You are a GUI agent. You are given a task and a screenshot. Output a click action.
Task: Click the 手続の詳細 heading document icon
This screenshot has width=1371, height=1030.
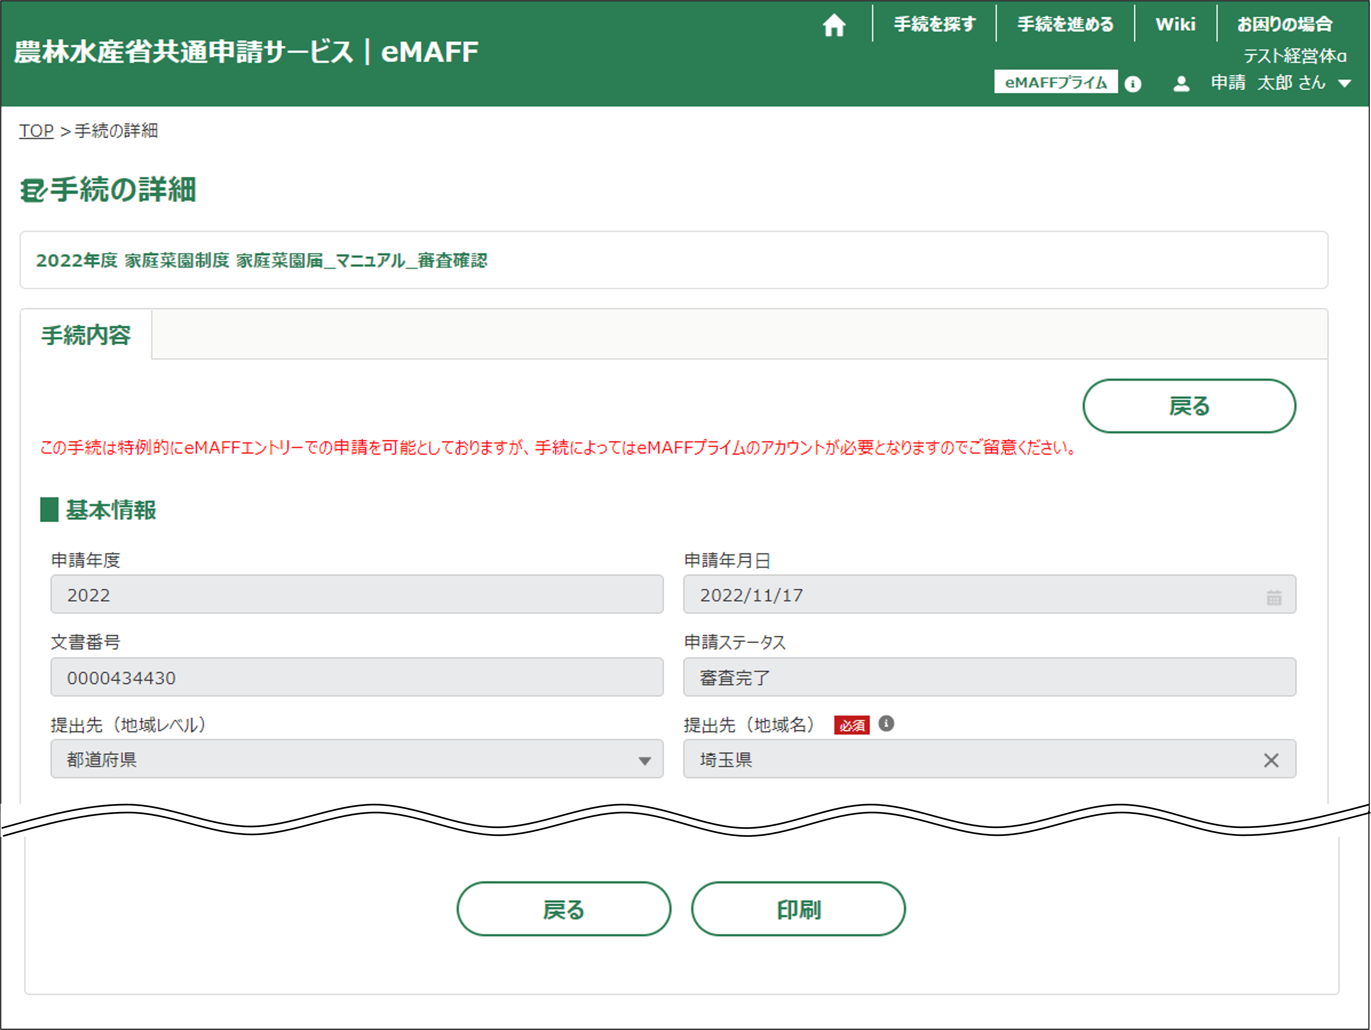click(33, 190)
